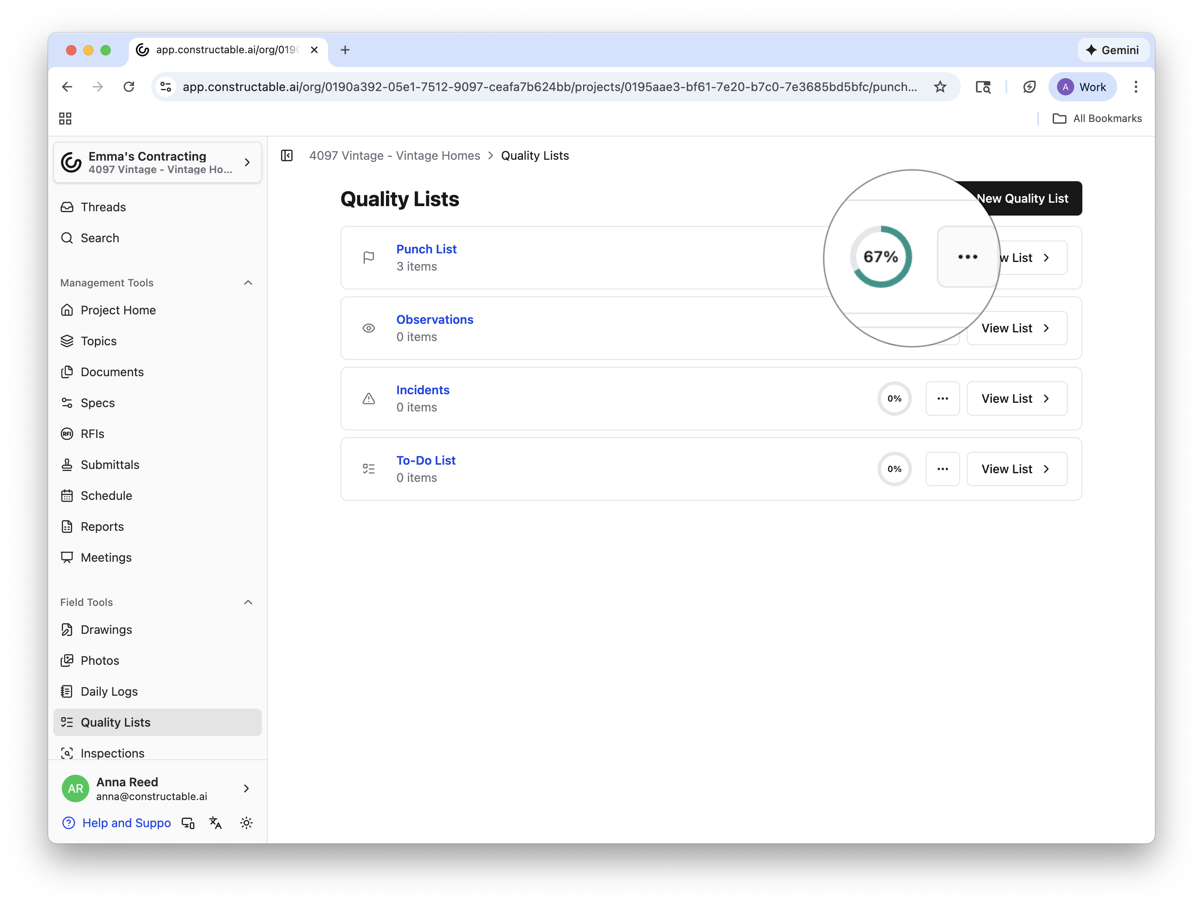Click the Daily Logs notebook icon
Viewport: 1203px width, 907px height.
(67, 691)
